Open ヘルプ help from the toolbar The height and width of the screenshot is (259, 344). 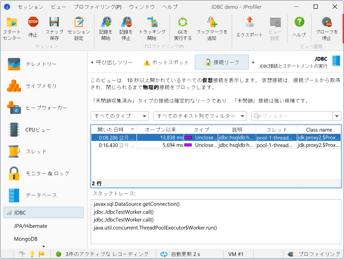(299, 27)
